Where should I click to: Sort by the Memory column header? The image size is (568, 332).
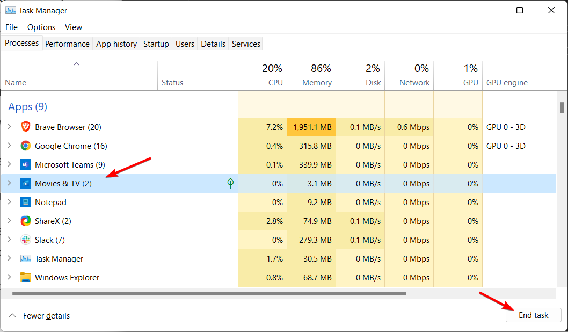coord(311,76)
